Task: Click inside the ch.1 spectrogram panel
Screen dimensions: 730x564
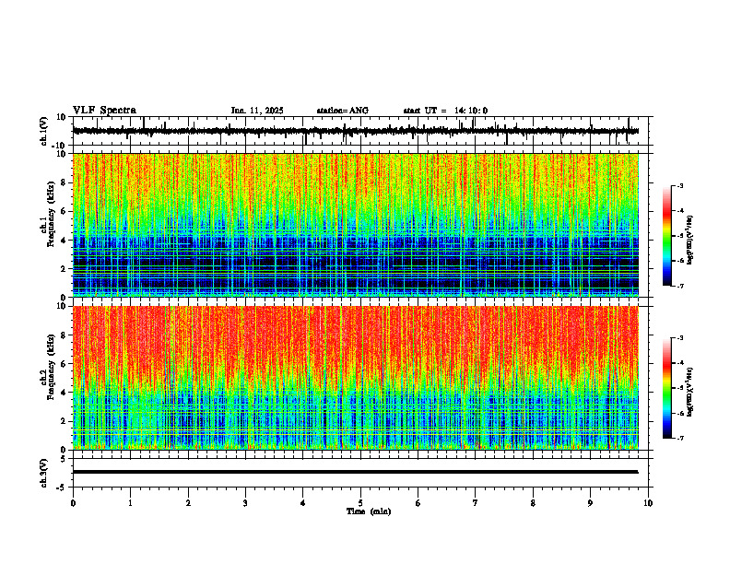Action: (x=356, y=225)
